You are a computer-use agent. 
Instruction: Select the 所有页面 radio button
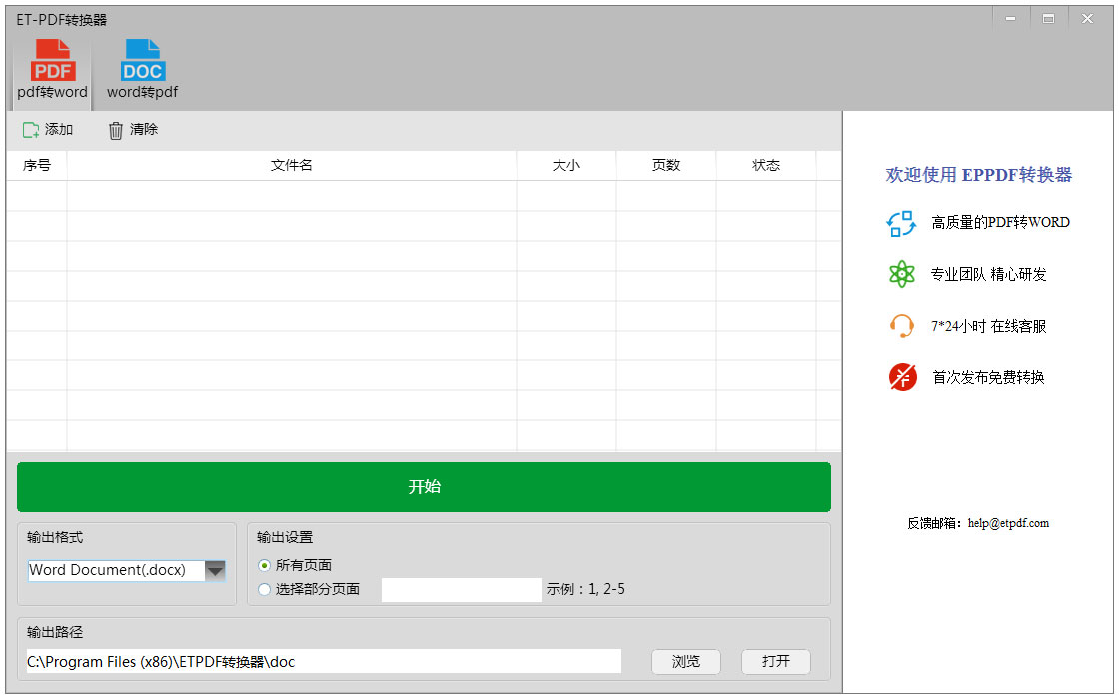point(264,565)
